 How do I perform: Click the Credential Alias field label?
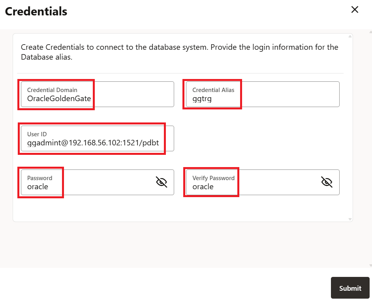[213, 90]
